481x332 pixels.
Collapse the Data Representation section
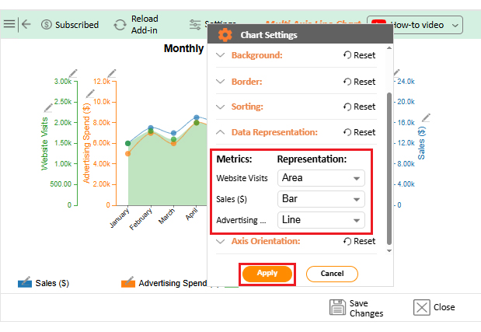[x=274, y=132]
